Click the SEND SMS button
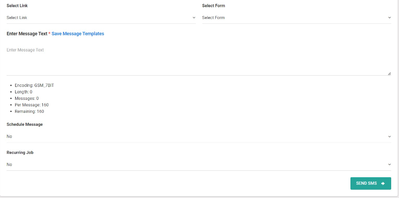Image resolution: width=399 pixels, height=198 pixels. [371, 184]
